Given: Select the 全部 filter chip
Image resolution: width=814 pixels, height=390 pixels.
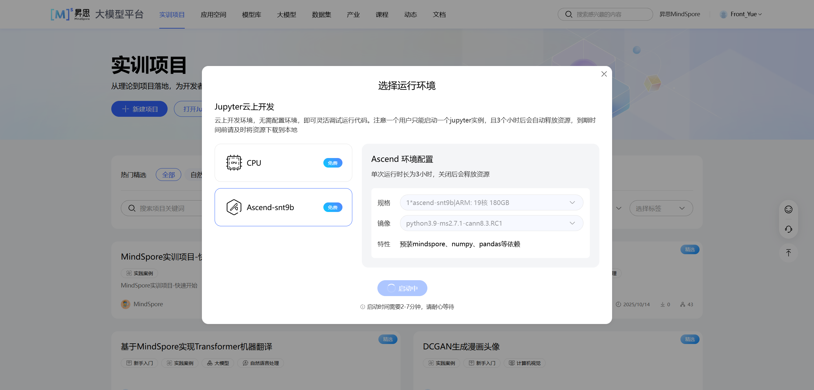Looking at the screenshot, I should coord(168,175).
